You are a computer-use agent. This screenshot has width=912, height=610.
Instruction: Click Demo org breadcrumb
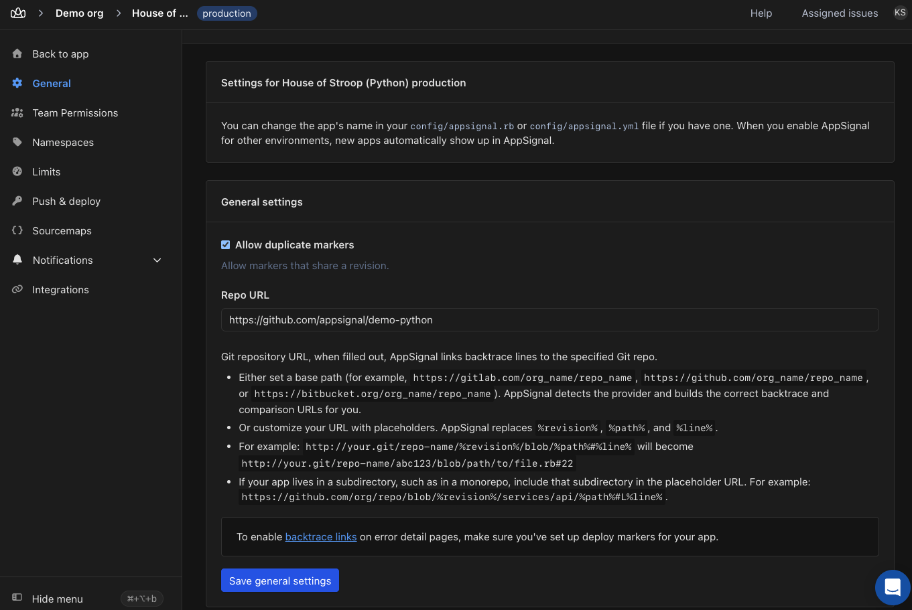(x=80, y=13)
